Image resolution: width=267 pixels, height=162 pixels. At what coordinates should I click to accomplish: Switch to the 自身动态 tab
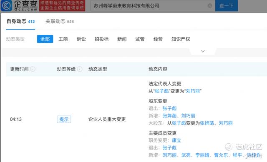pos(20,21)
